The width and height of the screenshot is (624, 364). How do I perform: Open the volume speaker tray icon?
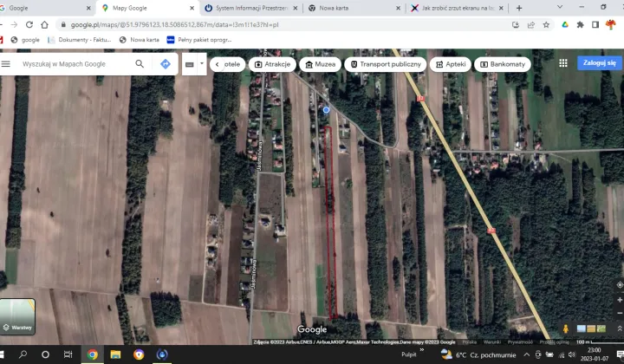(x=572, y=354)
